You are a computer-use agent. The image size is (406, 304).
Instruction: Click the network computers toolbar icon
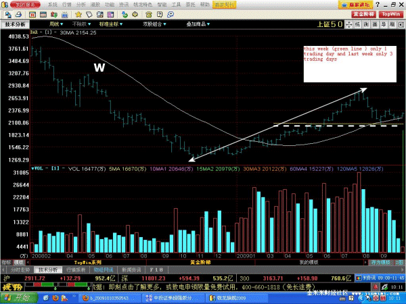[x=7, y=14]
